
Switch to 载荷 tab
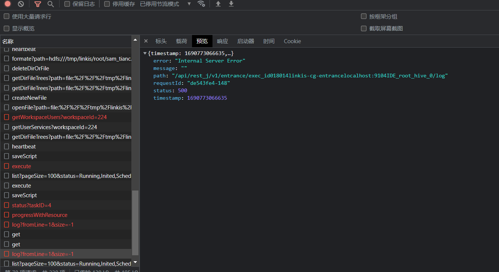point(182,41)
